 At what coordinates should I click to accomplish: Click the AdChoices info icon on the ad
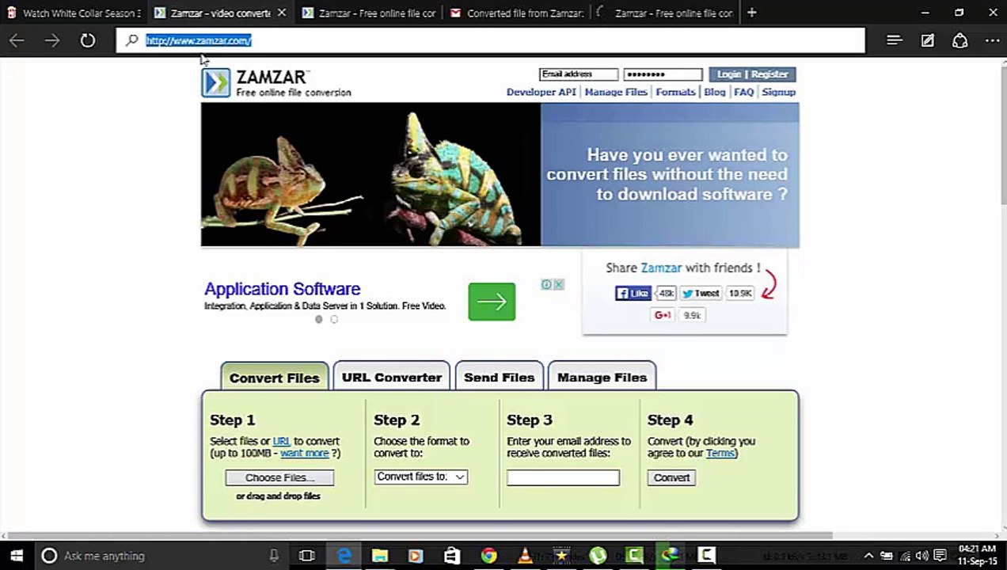(x=546, y=284)
